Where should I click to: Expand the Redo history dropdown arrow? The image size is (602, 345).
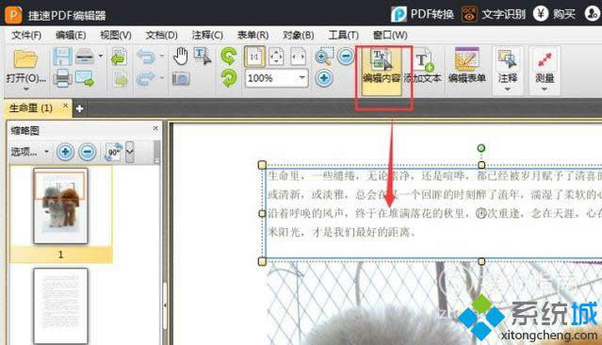[162, 78]
